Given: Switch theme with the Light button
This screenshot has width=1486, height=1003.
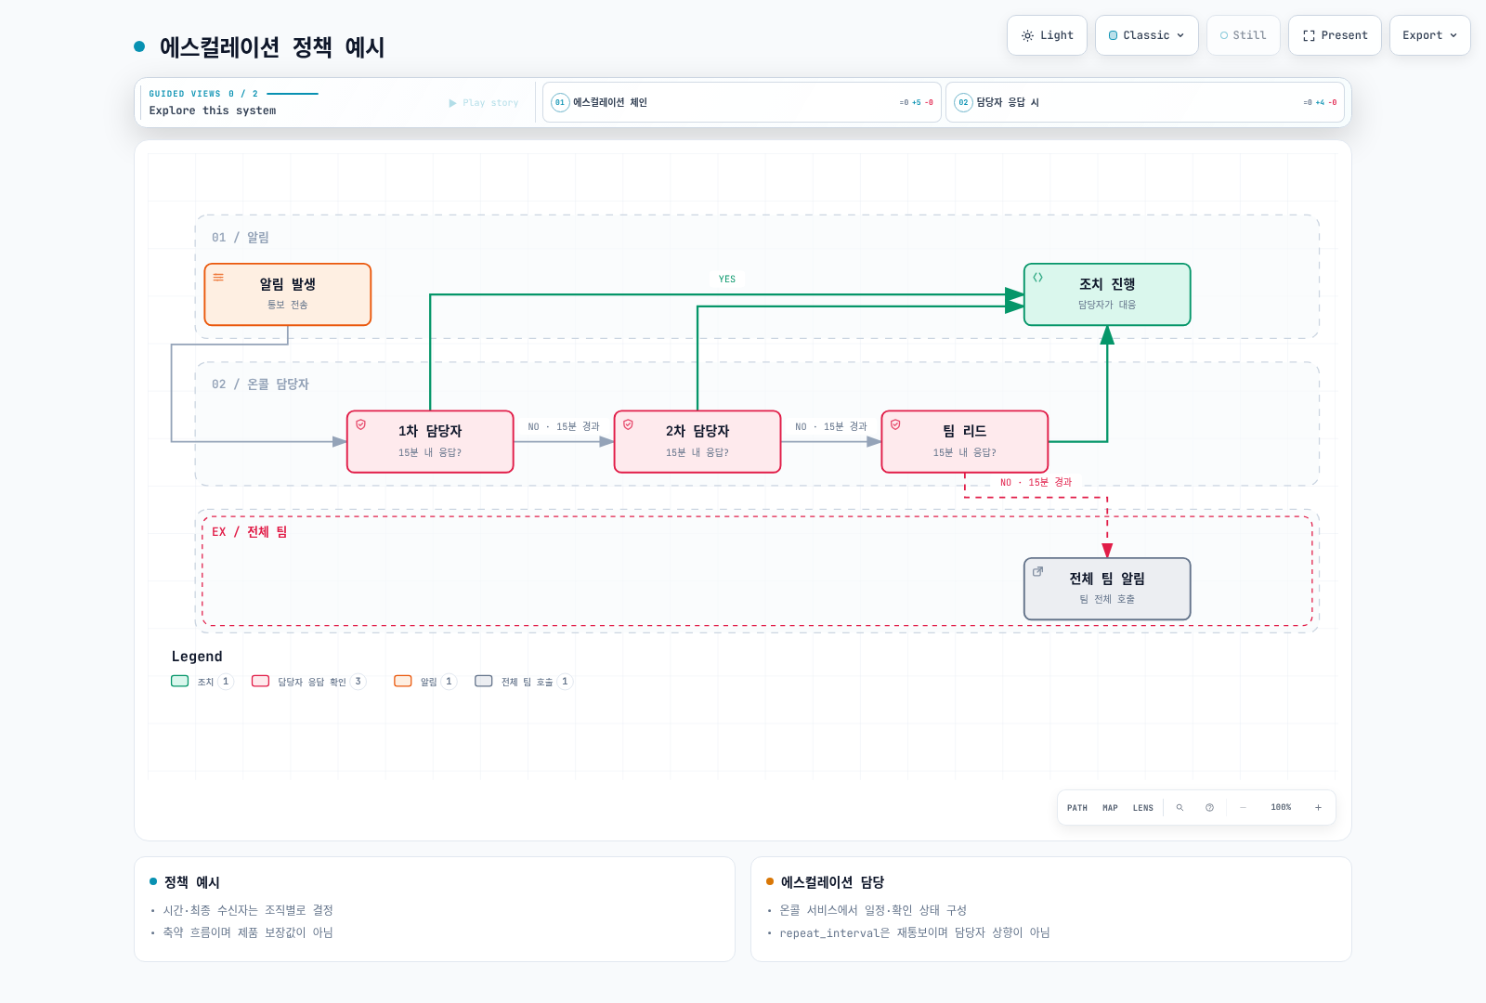Looking at the screenshot, I should 1047,35.
